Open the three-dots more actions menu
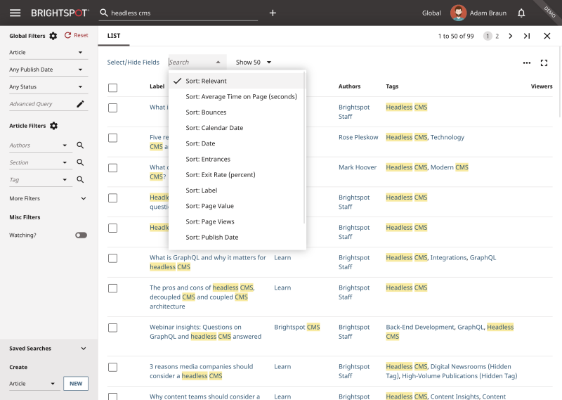 tap(526, 63)
